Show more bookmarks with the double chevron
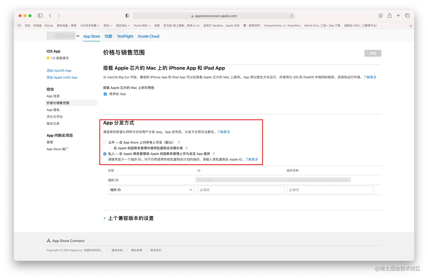This screenshot has width=428, height=279. [410, 26]
